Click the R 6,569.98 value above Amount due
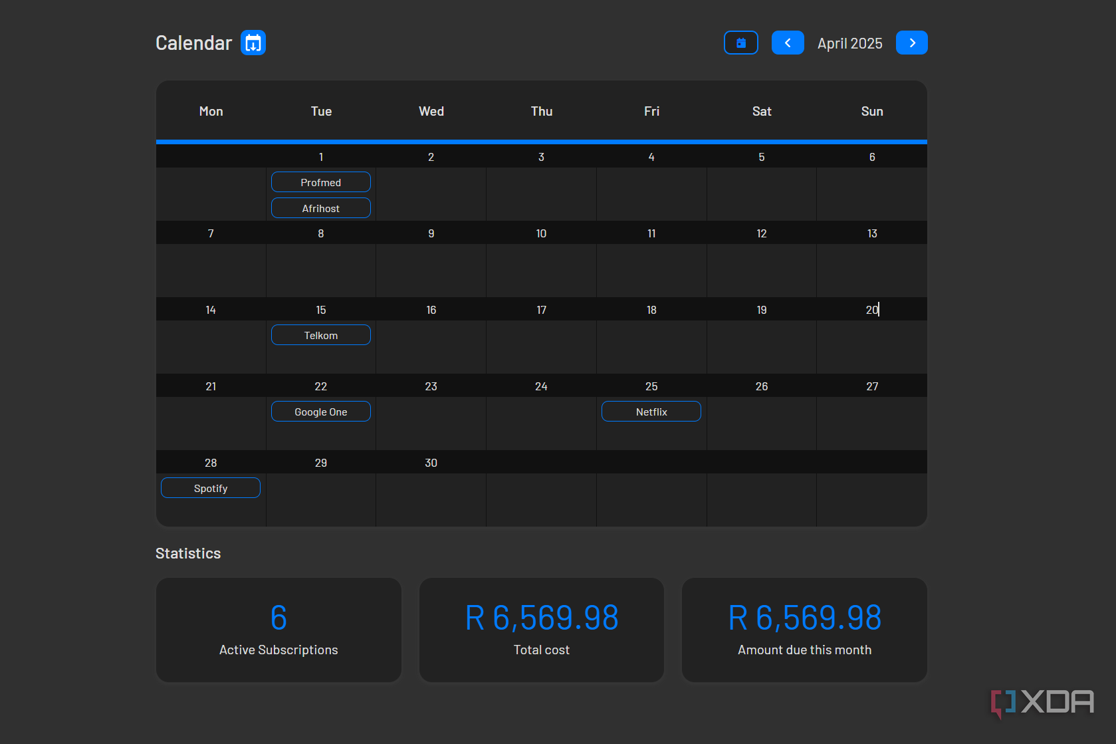 (805, 618)
